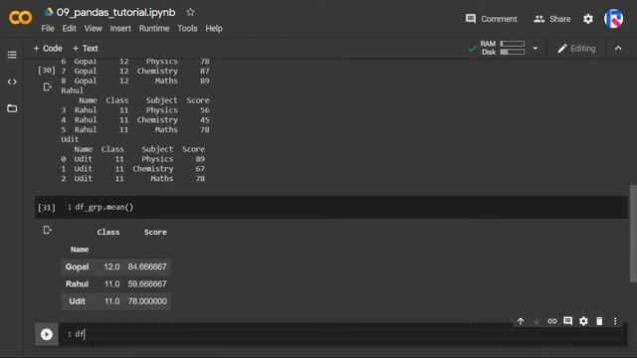The height and width of the screenshot is (358, 637).
Task: Click the value 59.666667
Action: pyautogui.click(x=147, y=284)
